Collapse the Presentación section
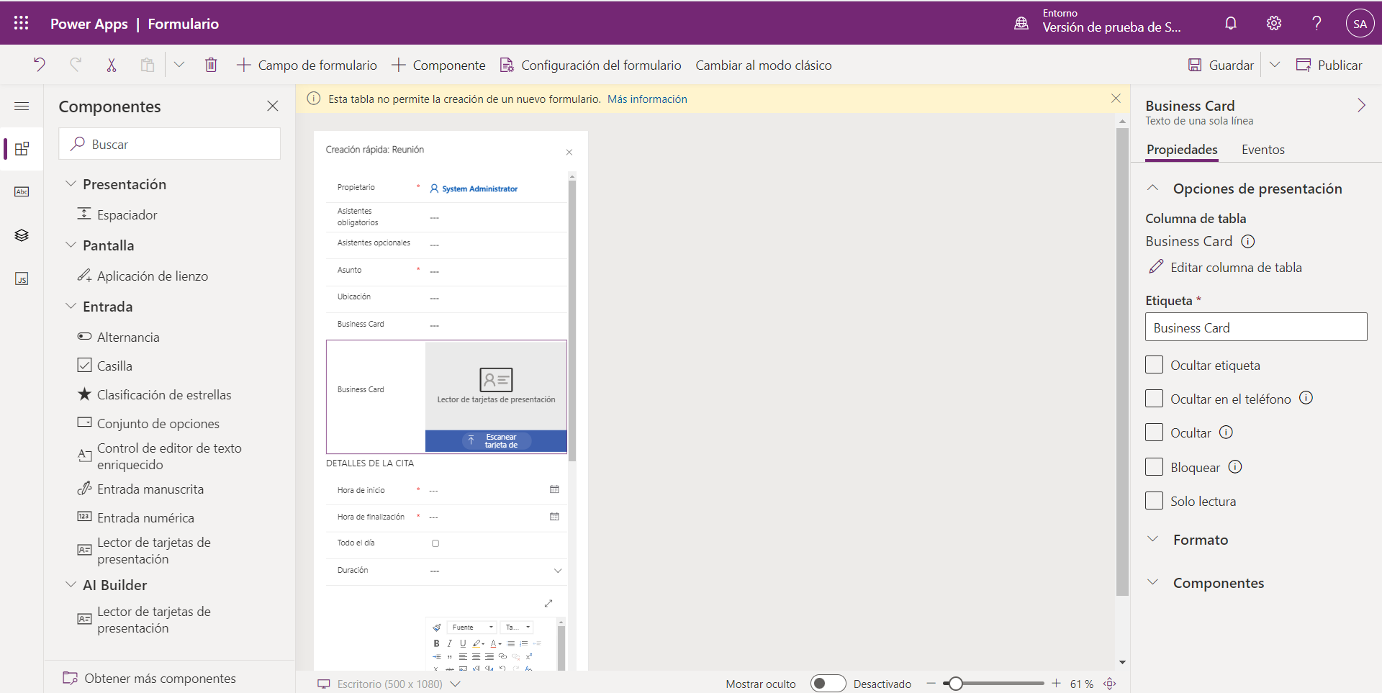Viewport: 1382px width, 693px height. coord(71,184)
